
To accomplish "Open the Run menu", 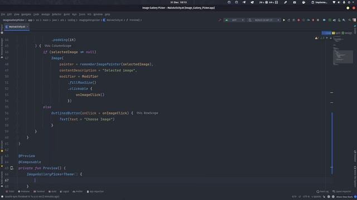I will click(74, 14).
